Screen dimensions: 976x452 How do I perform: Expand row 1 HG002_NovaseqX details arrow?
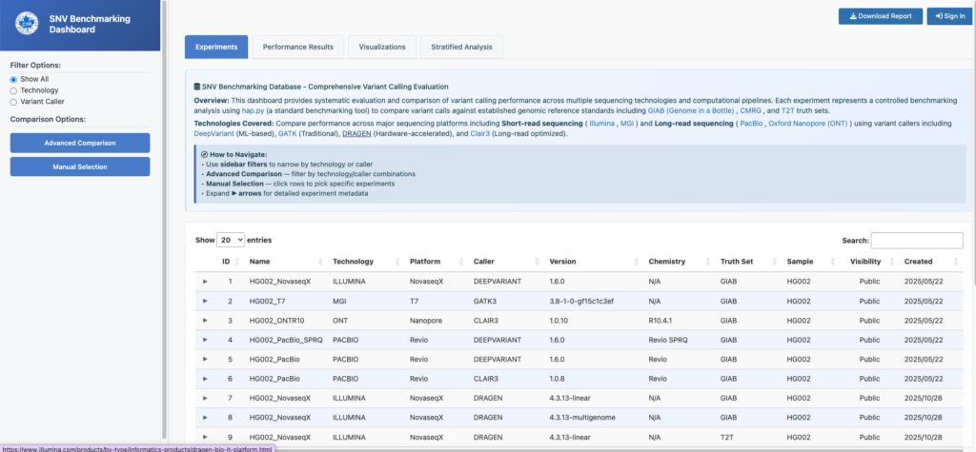click(205, 282)
